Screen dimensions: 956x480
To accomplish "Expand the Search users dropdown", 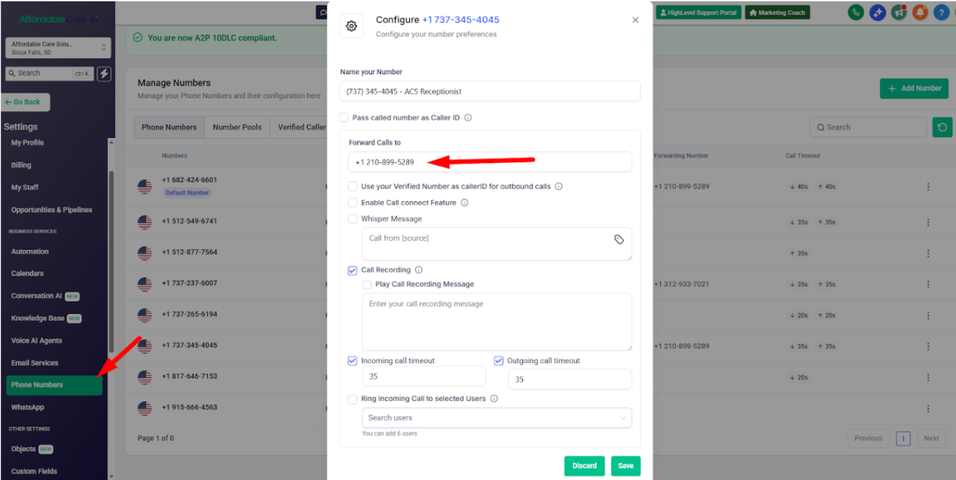I will pos(496,417).
